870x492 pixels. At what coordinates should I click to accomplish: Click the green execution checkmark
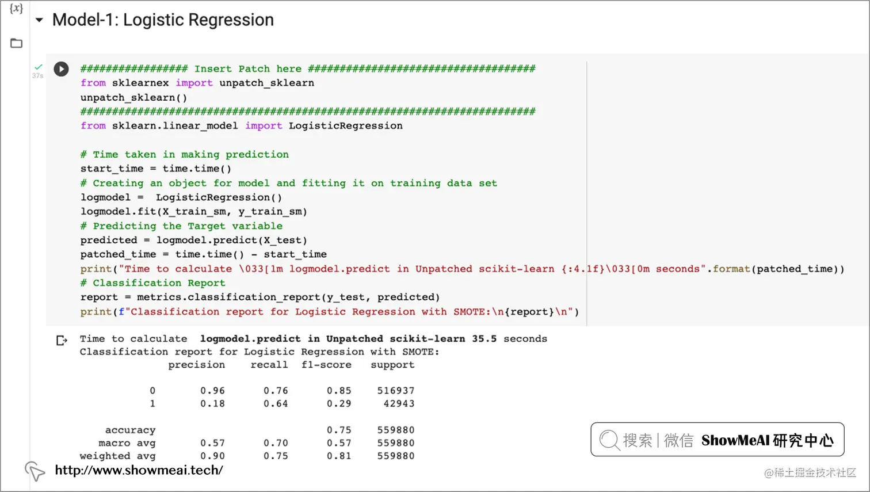point(38,67)
